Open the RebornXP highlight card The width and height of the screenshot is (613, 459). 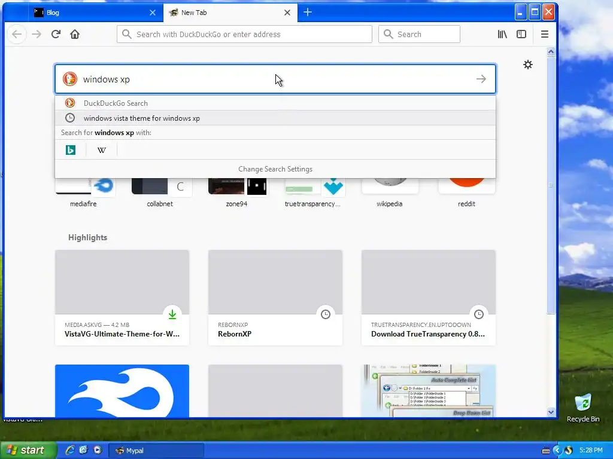tap(275, 298)
